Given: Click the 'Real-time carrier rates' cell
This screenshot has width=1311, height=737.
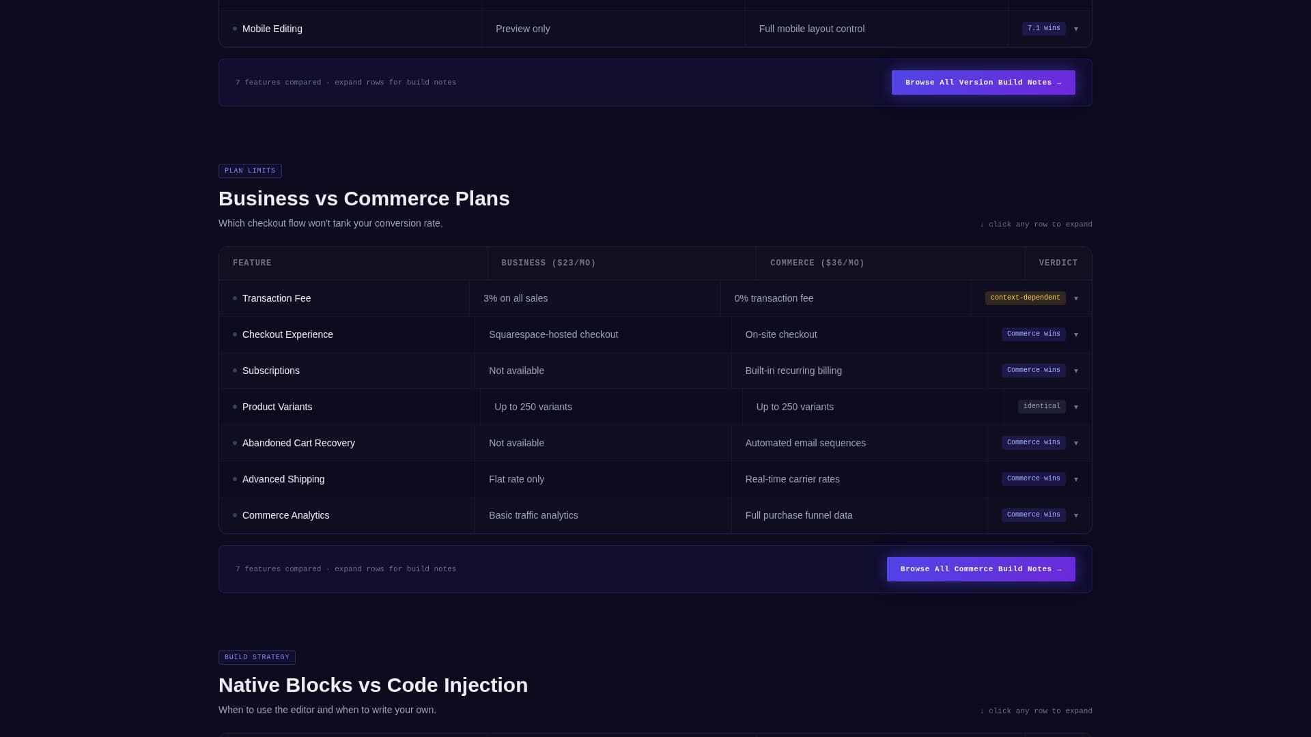Looking at the screenshot, I should pyautogui.click(x=860, y=479).
